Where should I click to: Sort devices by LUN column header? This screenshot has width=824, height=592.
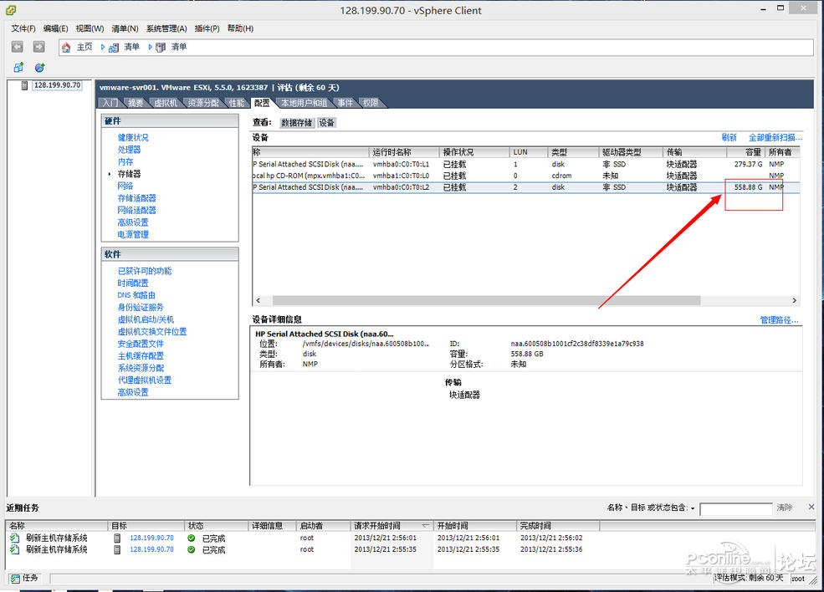point(529,152)
